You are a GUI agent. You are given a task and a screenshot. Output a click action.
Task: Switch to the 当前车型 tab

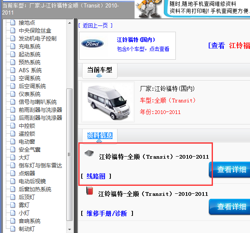(100, 71)
